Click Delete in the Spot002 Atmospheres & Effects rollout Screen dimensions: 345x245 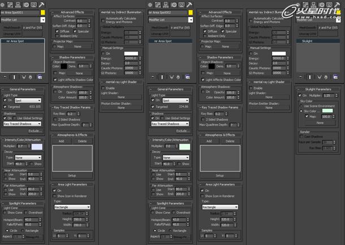click(x=230, y=141)
